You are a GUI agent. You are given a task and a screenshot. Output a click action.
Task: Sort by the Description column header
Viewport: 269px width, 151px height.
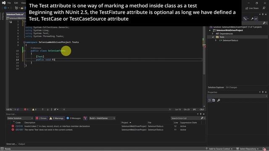[30, 122]
